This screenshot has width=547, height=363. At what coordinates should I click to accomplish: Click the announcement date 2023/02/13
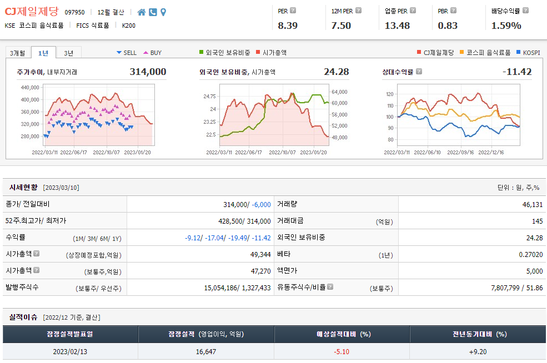(70, 351)
